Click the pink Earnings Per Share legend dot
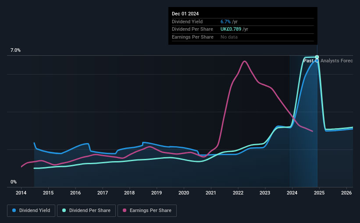 (x=125, y=210)
